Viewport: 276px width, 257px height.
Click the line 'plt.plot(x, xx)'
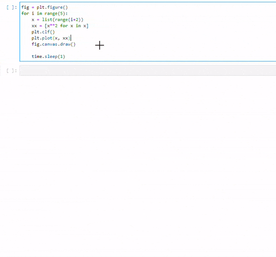(x=51, y=38)
